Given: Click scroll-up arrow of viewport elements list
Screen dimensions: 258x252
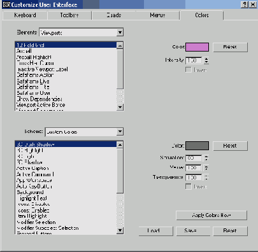Looking at the screenshot, I should pos(120,45).
